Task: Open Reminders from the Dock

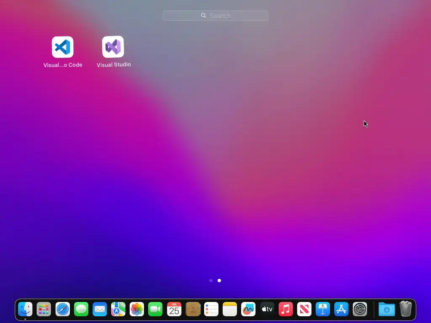Action: [x=211, y=309]
